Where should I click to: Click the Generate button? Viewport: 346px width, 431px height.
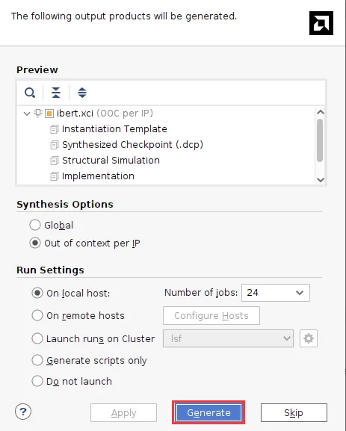pyautogui.click(x=208, y=412)
